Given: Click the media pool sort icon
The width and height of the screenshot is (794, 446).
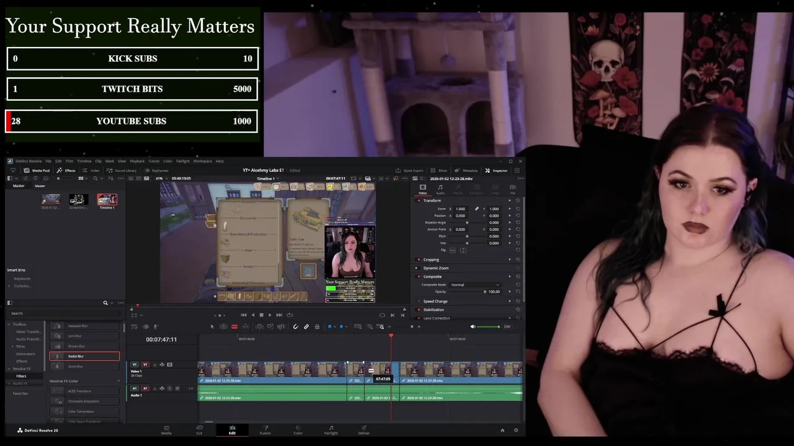Looking at the screenshot, I should [x=110, y=178].
